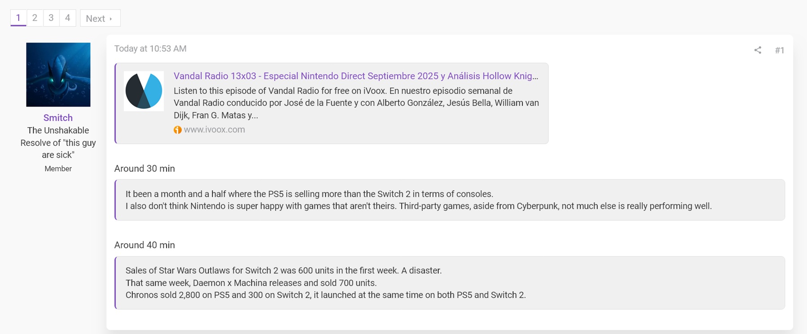Click the share icon on post #1
807x334 pixels.
click(x=757, y=50)
